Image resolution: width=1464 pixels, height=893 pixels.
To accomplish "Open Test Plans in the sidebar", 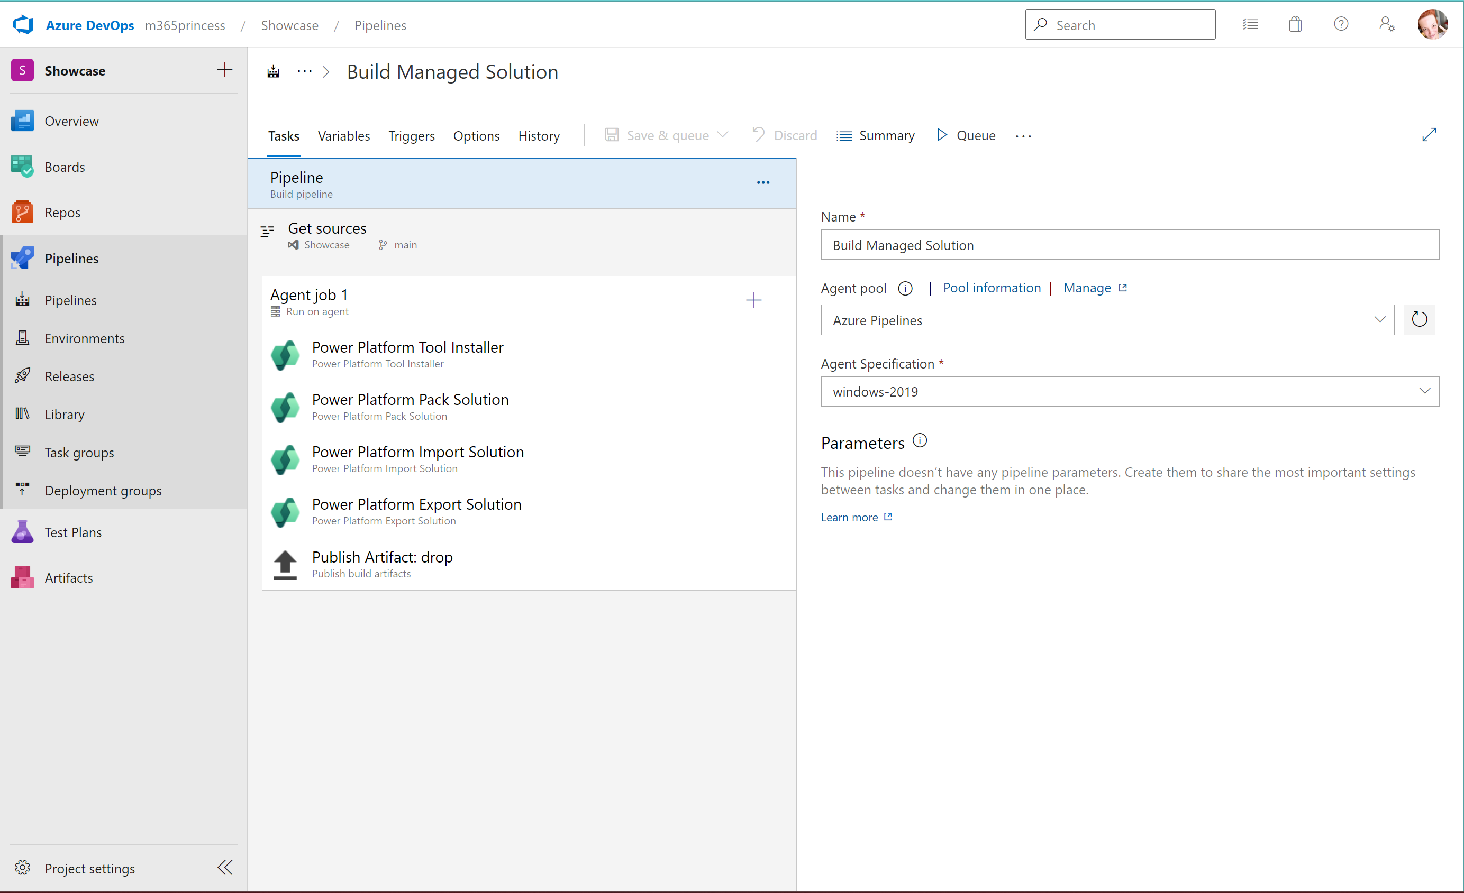I will coord(124,532).
